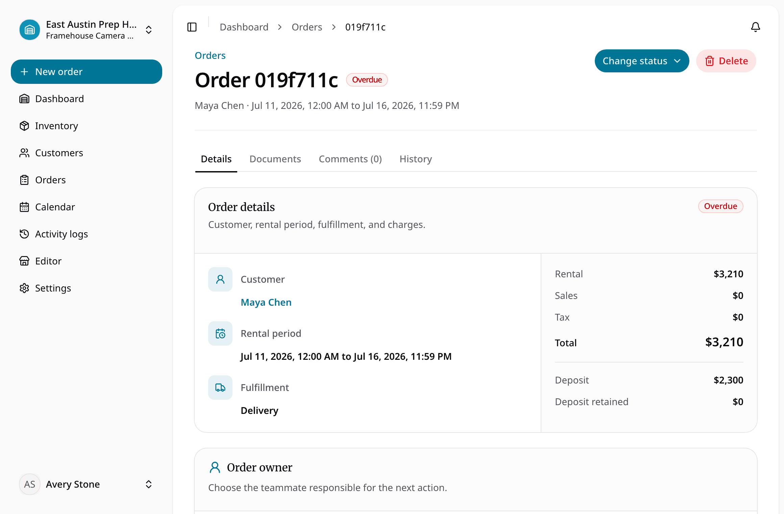
Task: Click the Sales $0 value
Action: coord(738,296)
